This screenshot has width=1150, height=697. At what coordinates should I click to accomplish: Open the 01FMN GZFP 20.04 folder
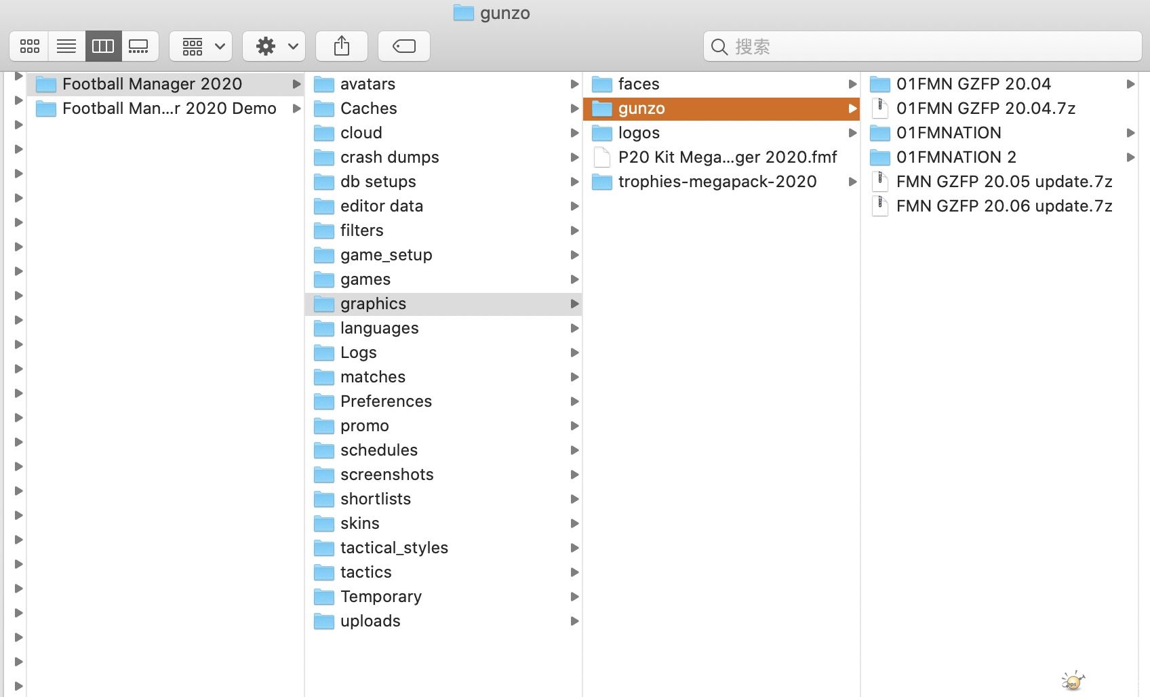[x=1000, y=84]
